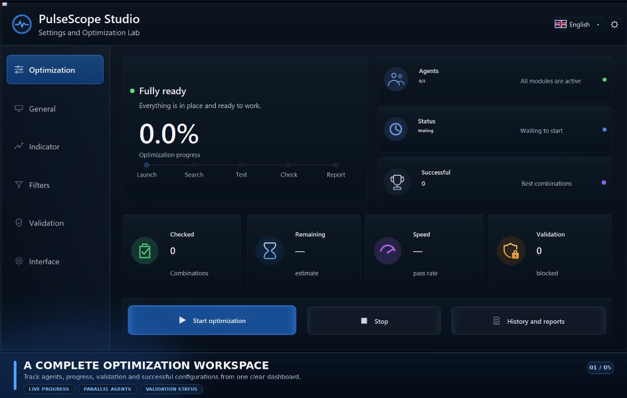Open the Validation sidebar section

point(55,223)
